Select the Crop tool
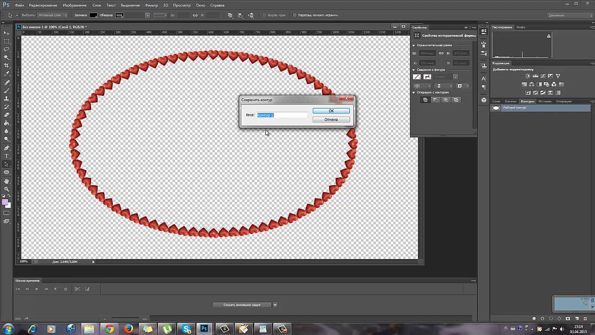 [x=7, y=66]
